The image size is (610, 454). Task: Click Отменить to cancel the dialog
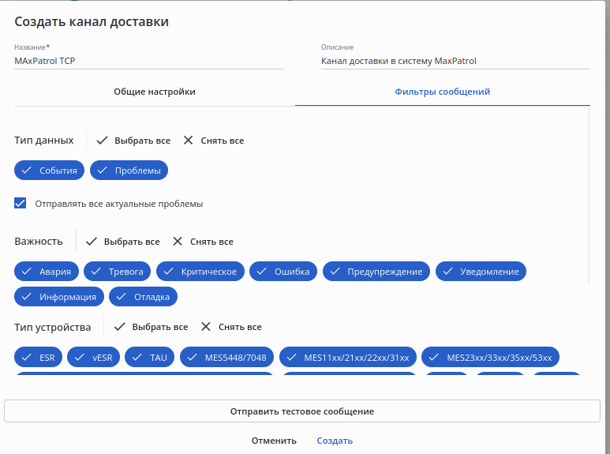tap(274, 441)
